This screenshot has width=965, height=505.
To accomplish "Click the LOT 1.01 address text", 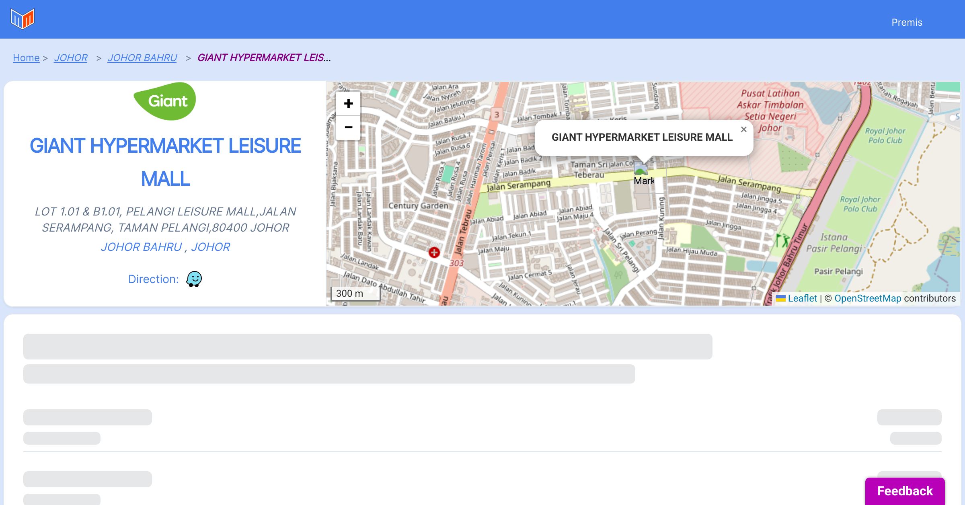I will [x=165, y=220].
